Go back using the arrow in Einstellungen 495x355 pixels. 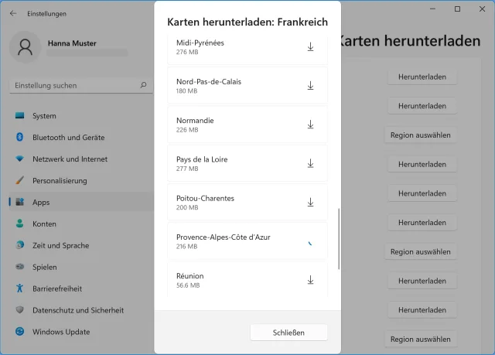coord(13,14)
